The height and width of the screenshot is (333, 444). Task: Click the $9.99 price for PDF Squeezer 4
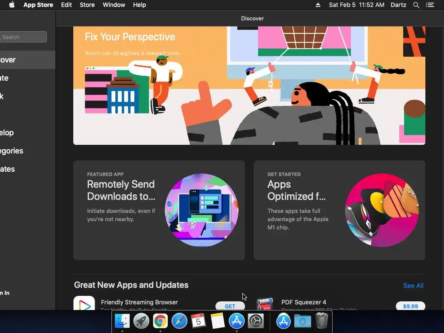tap(410, 306)
